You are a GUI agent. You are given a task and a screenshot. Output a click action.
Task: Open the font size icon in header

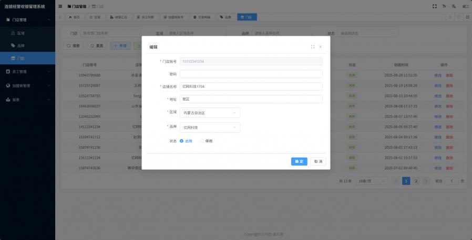pyautogui.click(x=444, y=6)
